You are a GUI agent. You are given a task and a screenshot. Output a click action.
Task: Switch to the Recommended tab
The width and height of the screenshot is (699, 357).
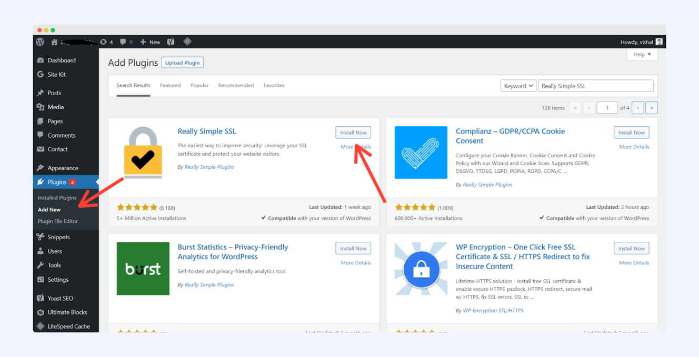click(236, 85)
